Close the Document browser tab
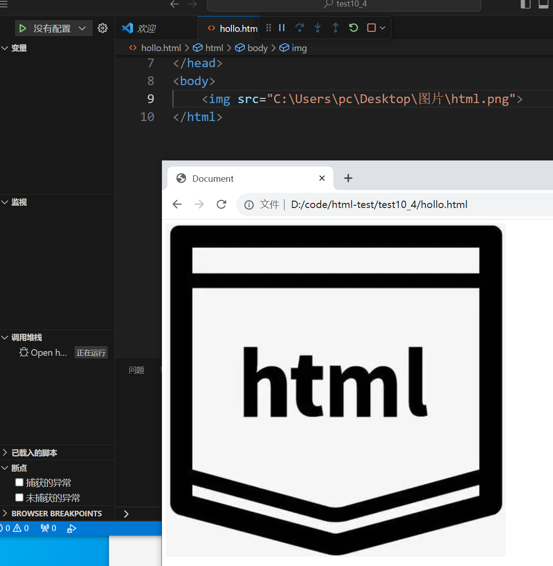 [322, 178]
